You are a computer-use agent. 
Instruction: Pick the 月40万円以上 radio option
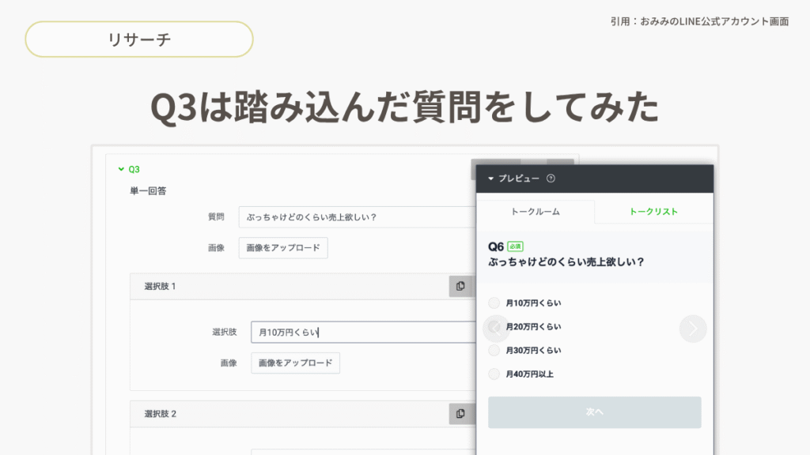coord(494,374)
